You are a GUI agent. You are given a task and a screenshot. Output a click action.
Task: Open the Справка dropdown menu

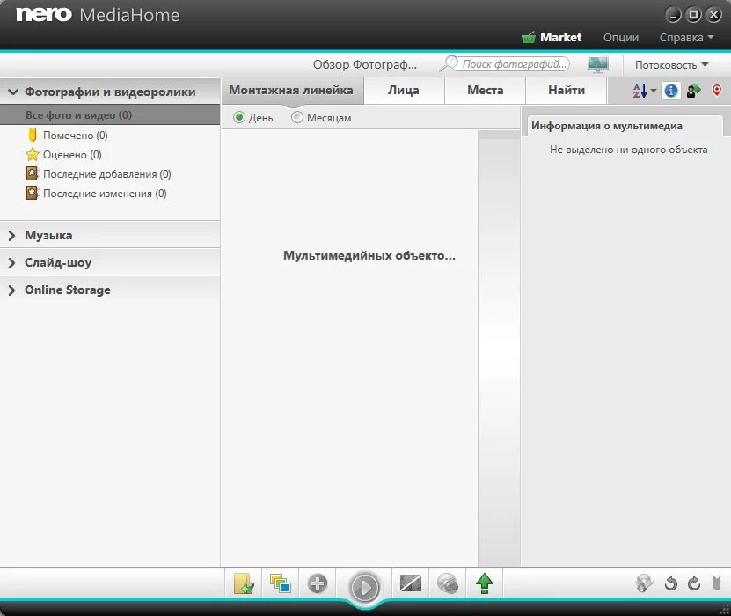pyautogui.click(x=686, y=37)
